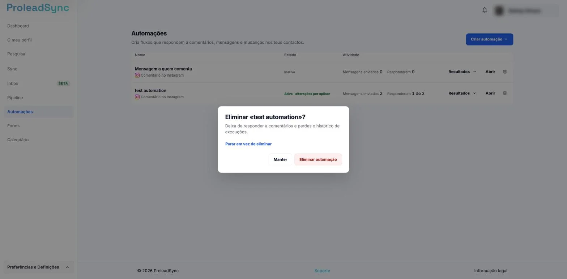Click the BETA badge next to Inbox
Viewport: 567px width, 279px height.
point(63,83)
